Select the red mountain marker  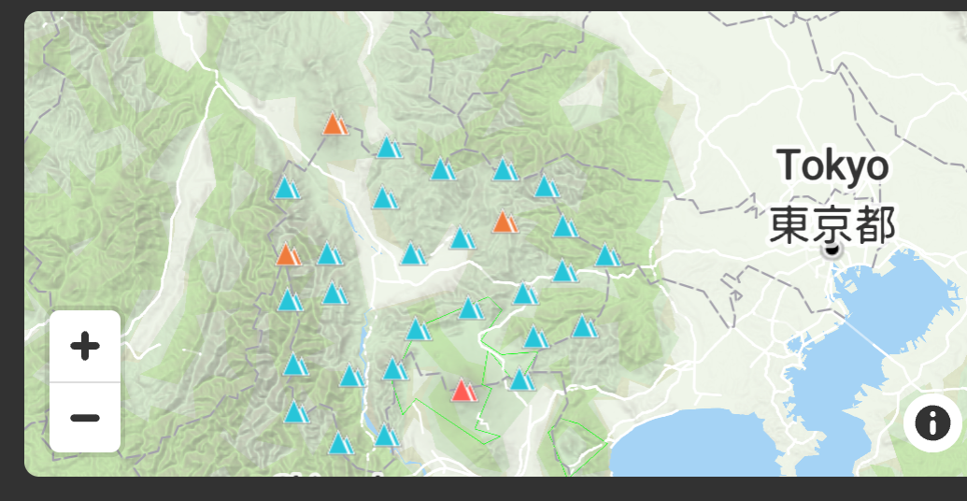pyautogui.click(x=463, y=391)
